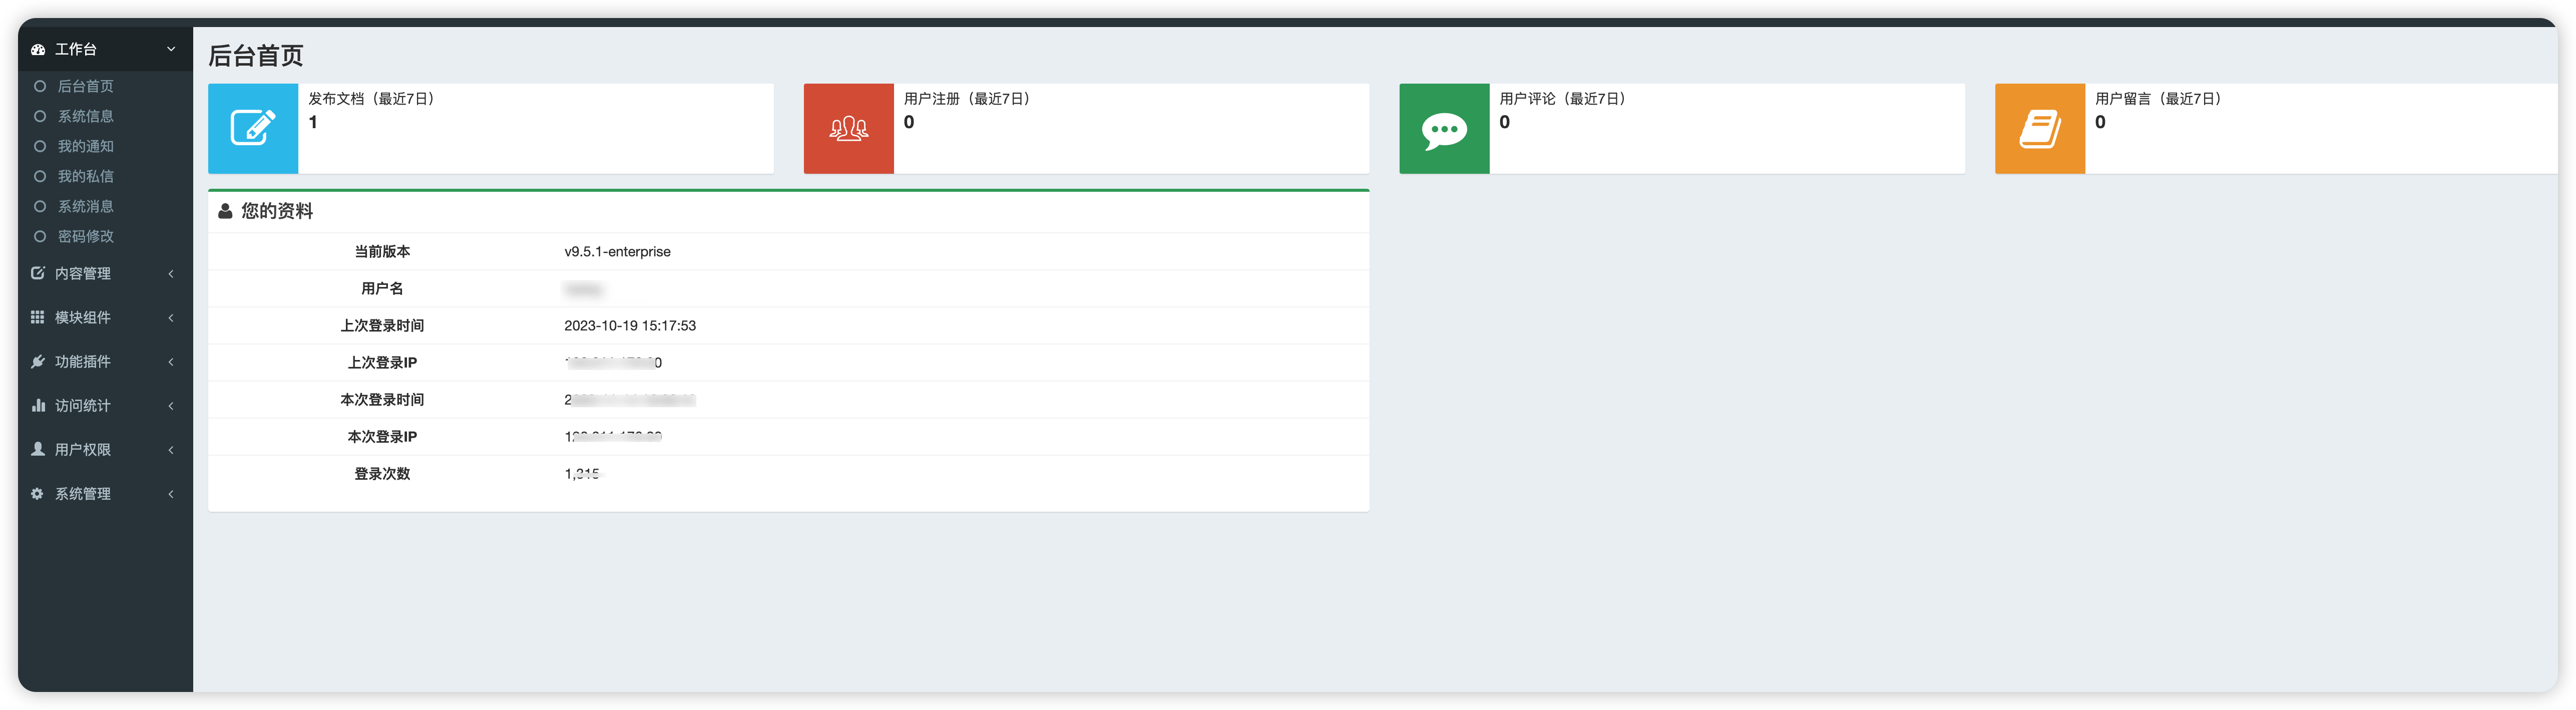Click the red 用户注册 users icon tile

[x=849, y=128]
